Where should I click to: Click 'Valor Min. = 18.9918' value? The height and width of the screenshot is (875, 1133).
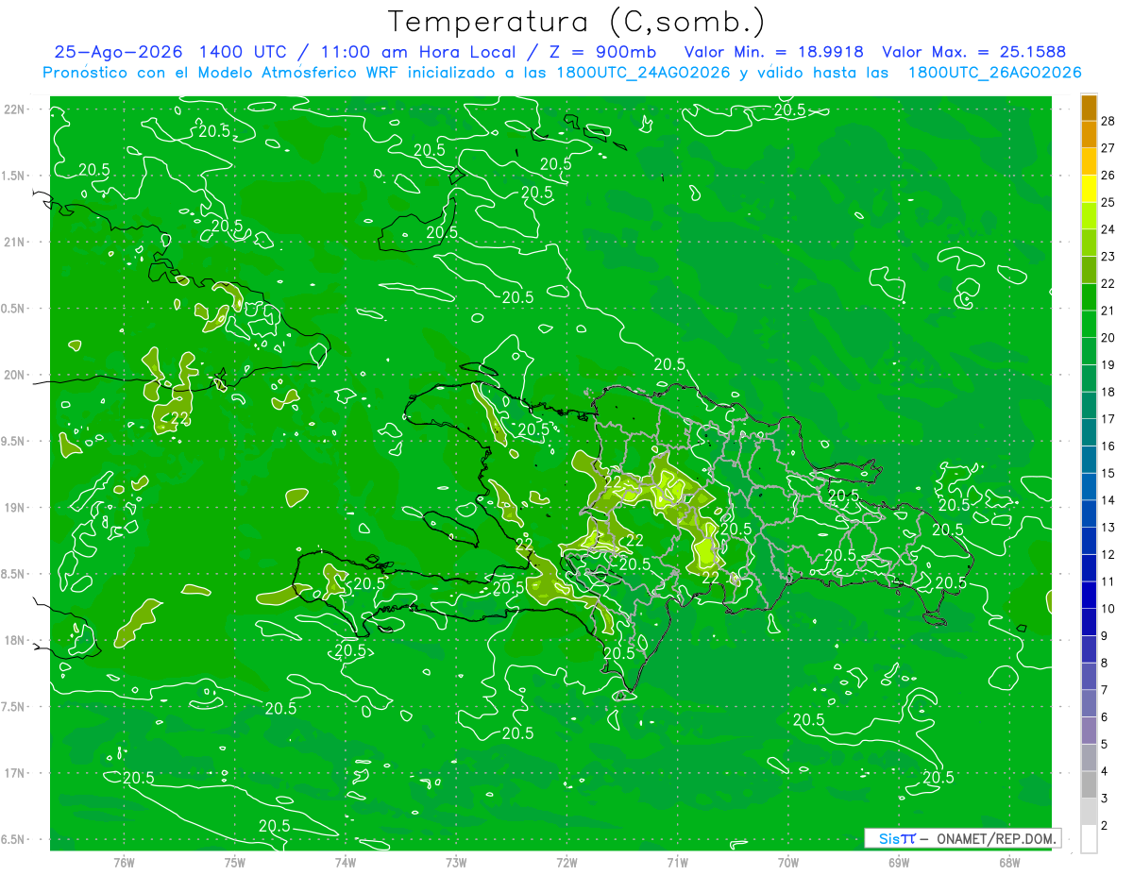tap(774, 52)
